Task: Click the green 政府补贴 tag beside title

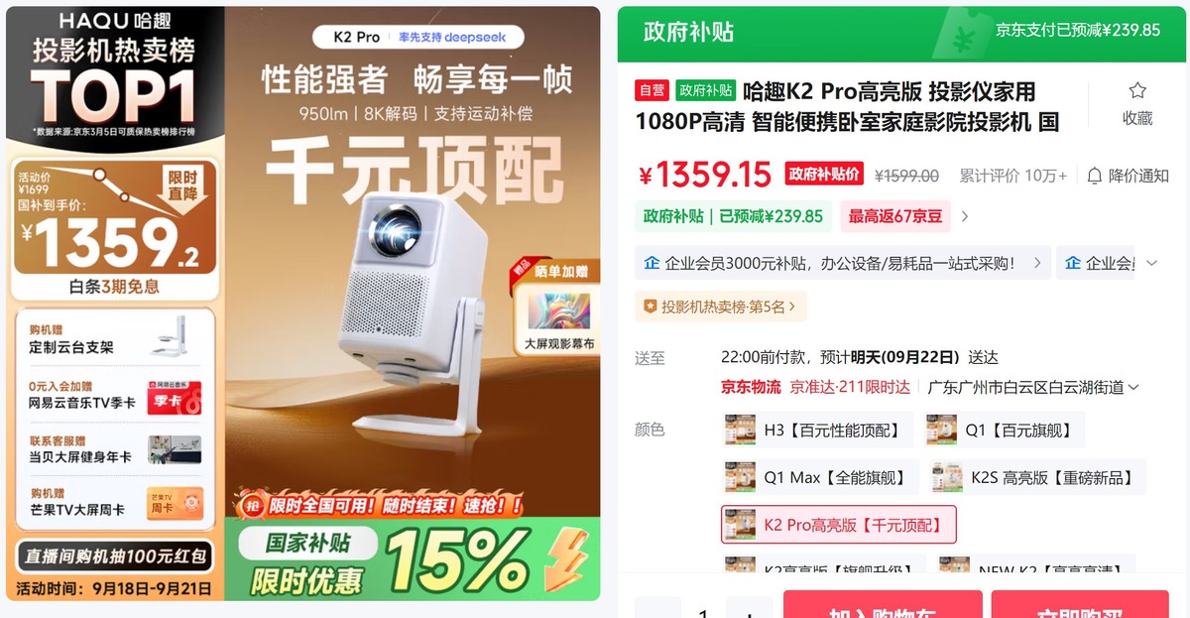Action: 706,90
